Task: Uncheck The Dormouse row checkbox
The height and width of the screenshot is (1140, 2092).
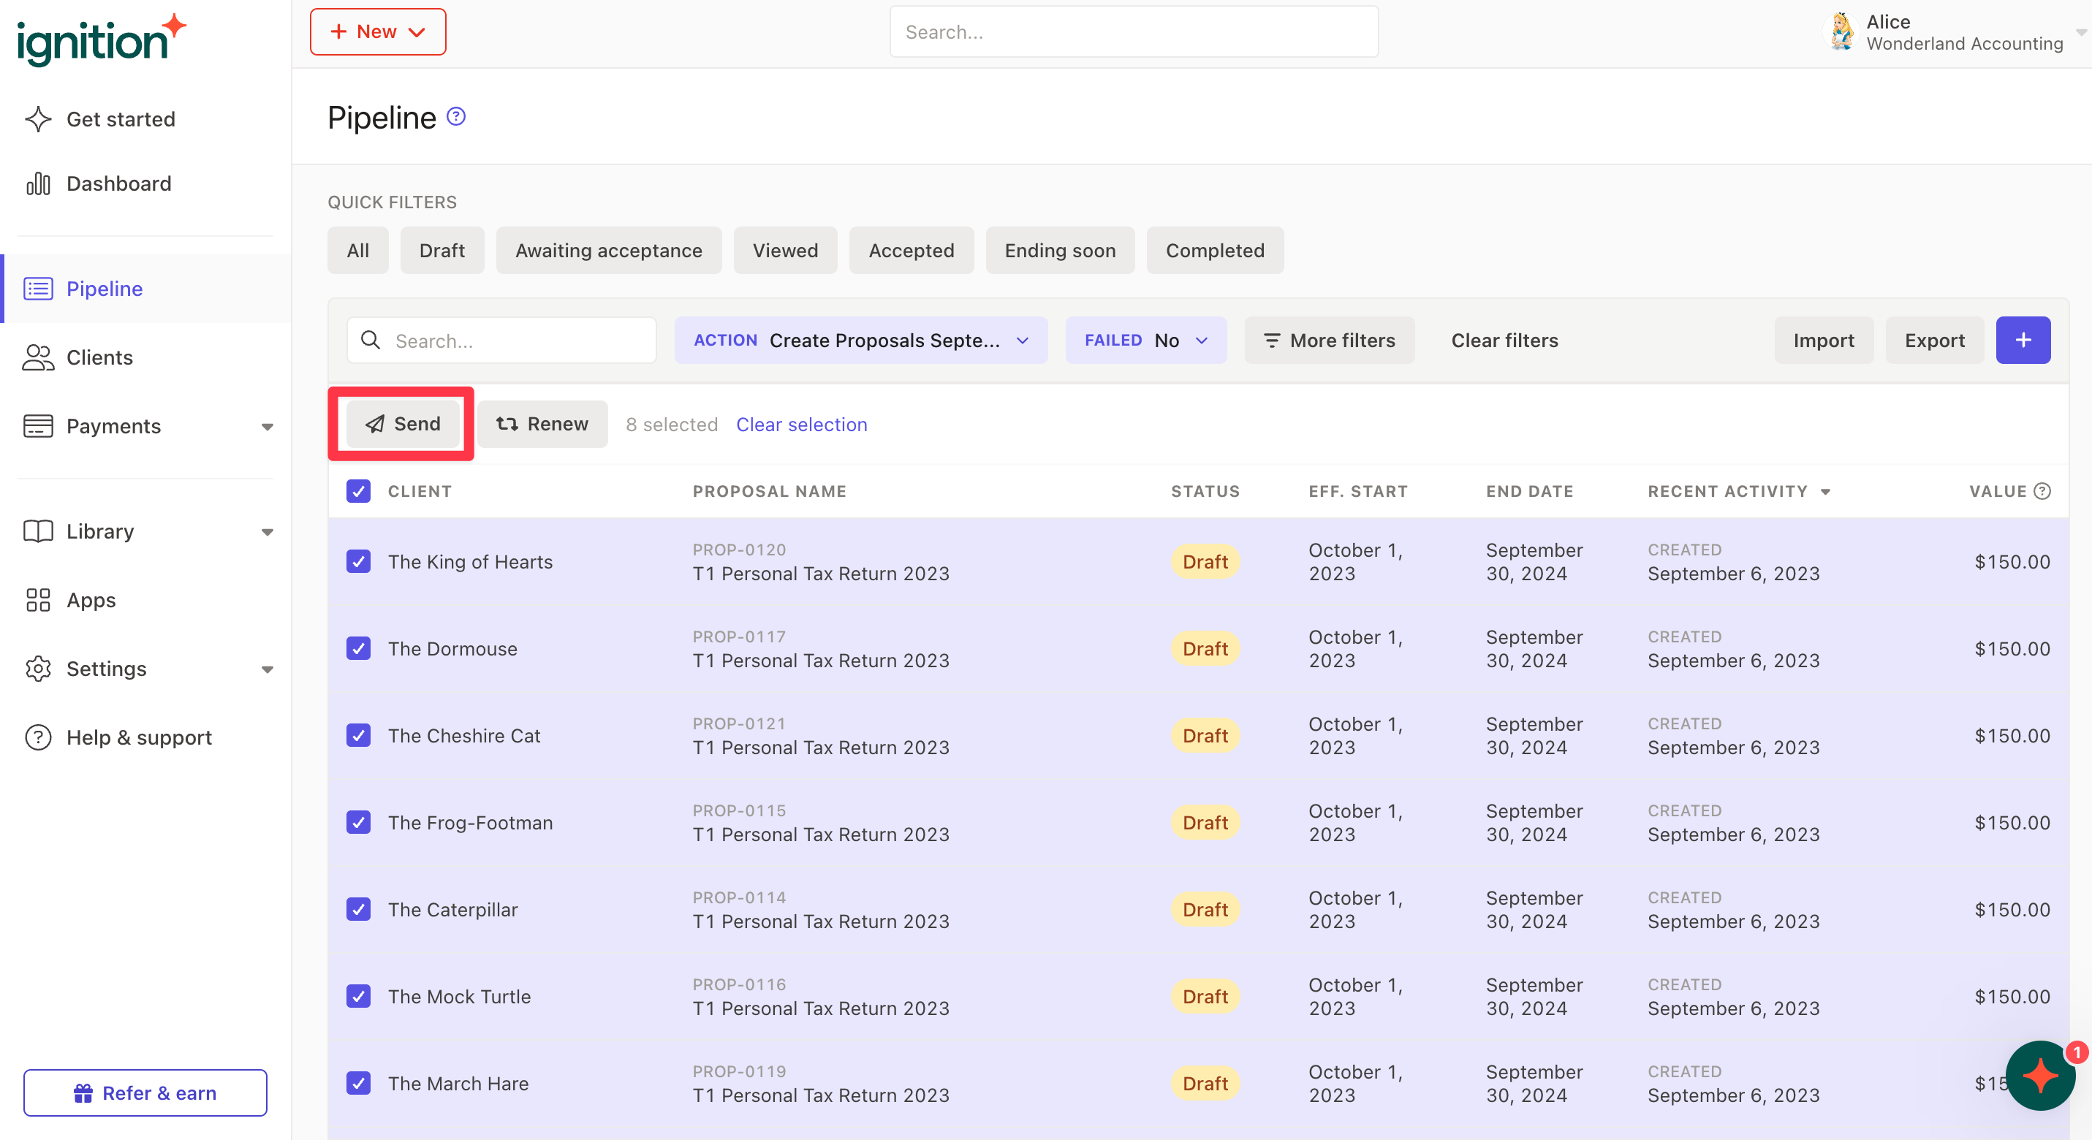Action: [358, 649]
